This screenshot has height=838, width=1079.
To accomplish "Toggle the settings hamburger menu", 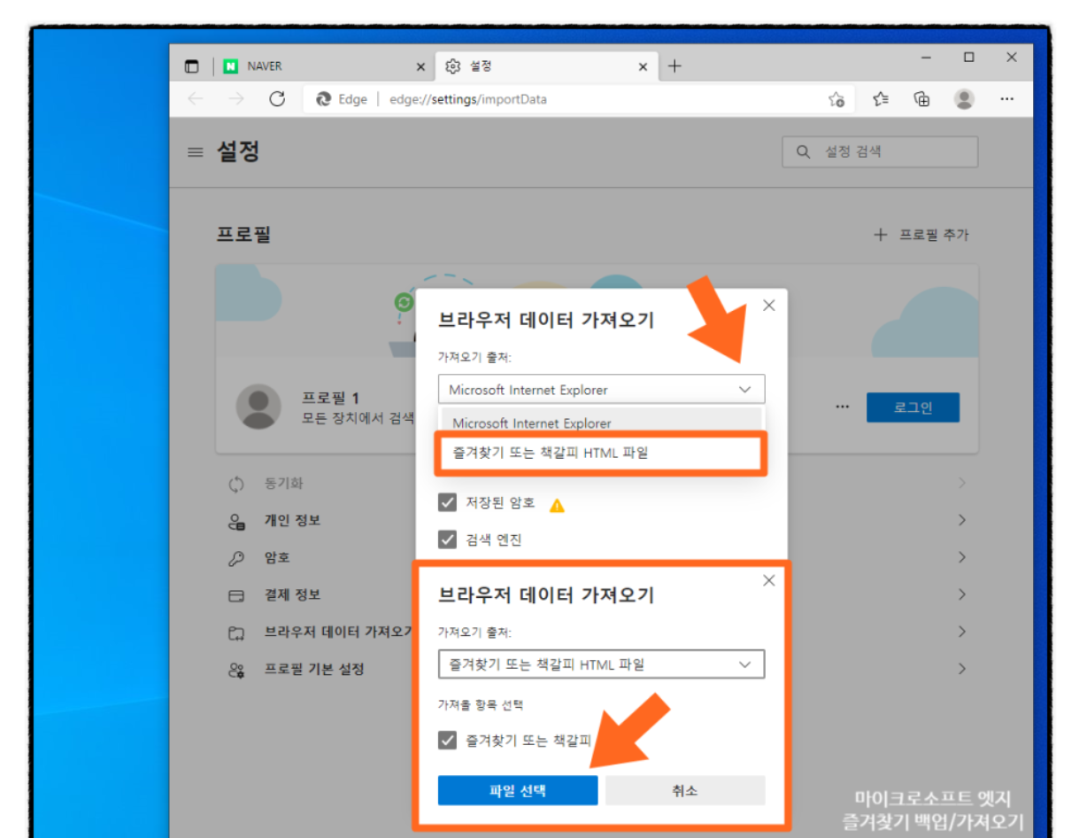I will tap(195, 152).
